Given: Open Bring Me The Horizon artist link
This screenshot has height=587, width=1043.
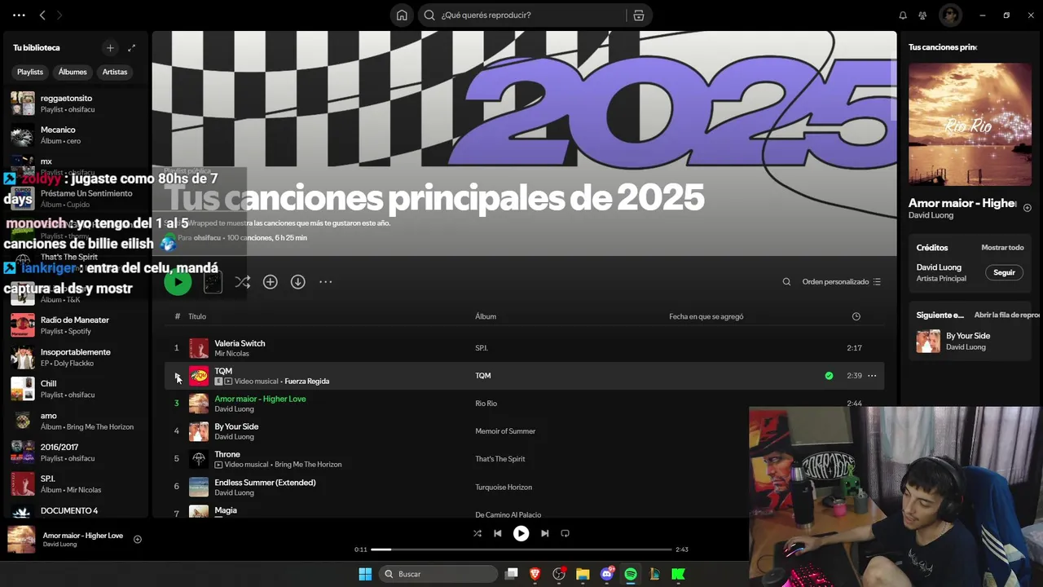Looking at the screenshot, I should pos(308,465).
